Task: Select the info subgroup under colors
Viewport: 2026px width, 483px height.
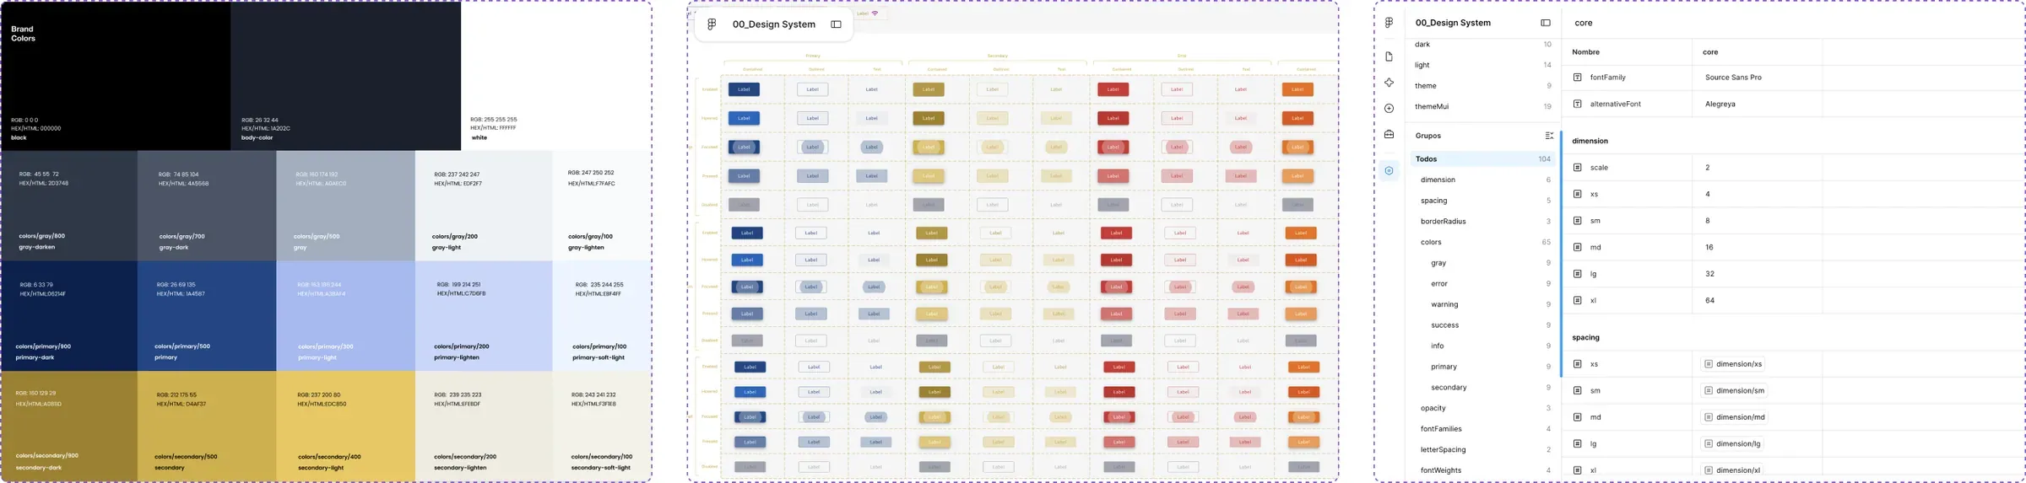Action: [1483, 346]
